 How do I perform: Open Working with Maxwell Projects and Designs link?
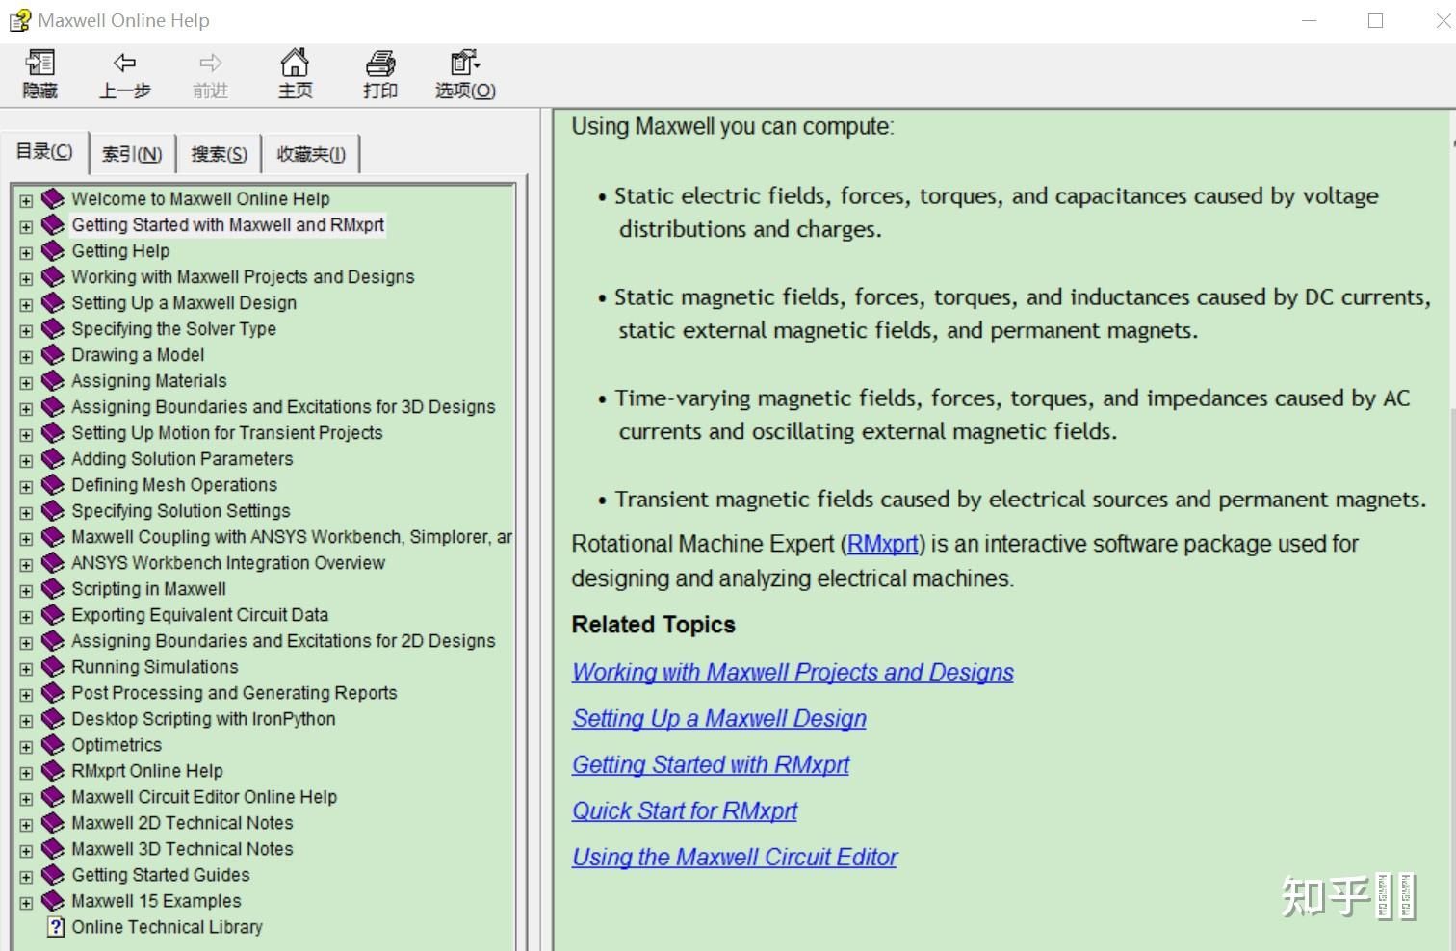point(793,672)
